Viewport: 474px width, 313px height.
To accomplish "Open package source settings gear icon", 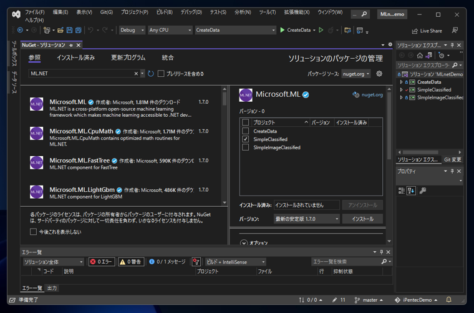I will [x=379, y=74].
